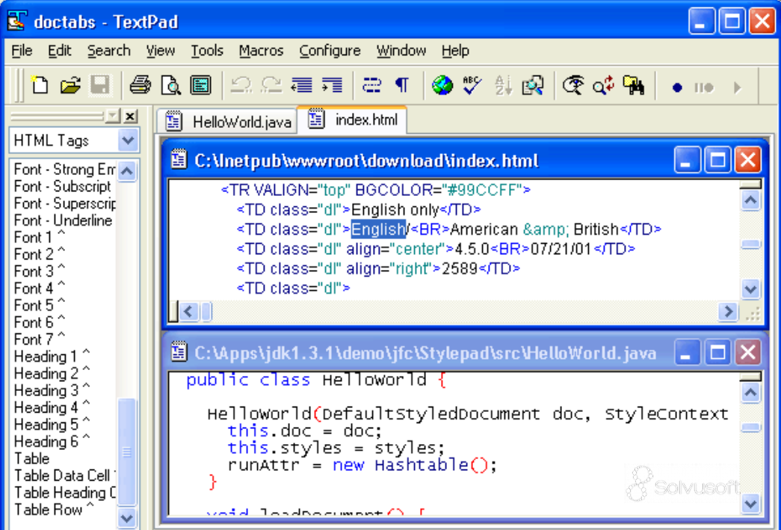Toggle word wrap in the toolbar
This screenshot has width=781, height=530.
371,86
